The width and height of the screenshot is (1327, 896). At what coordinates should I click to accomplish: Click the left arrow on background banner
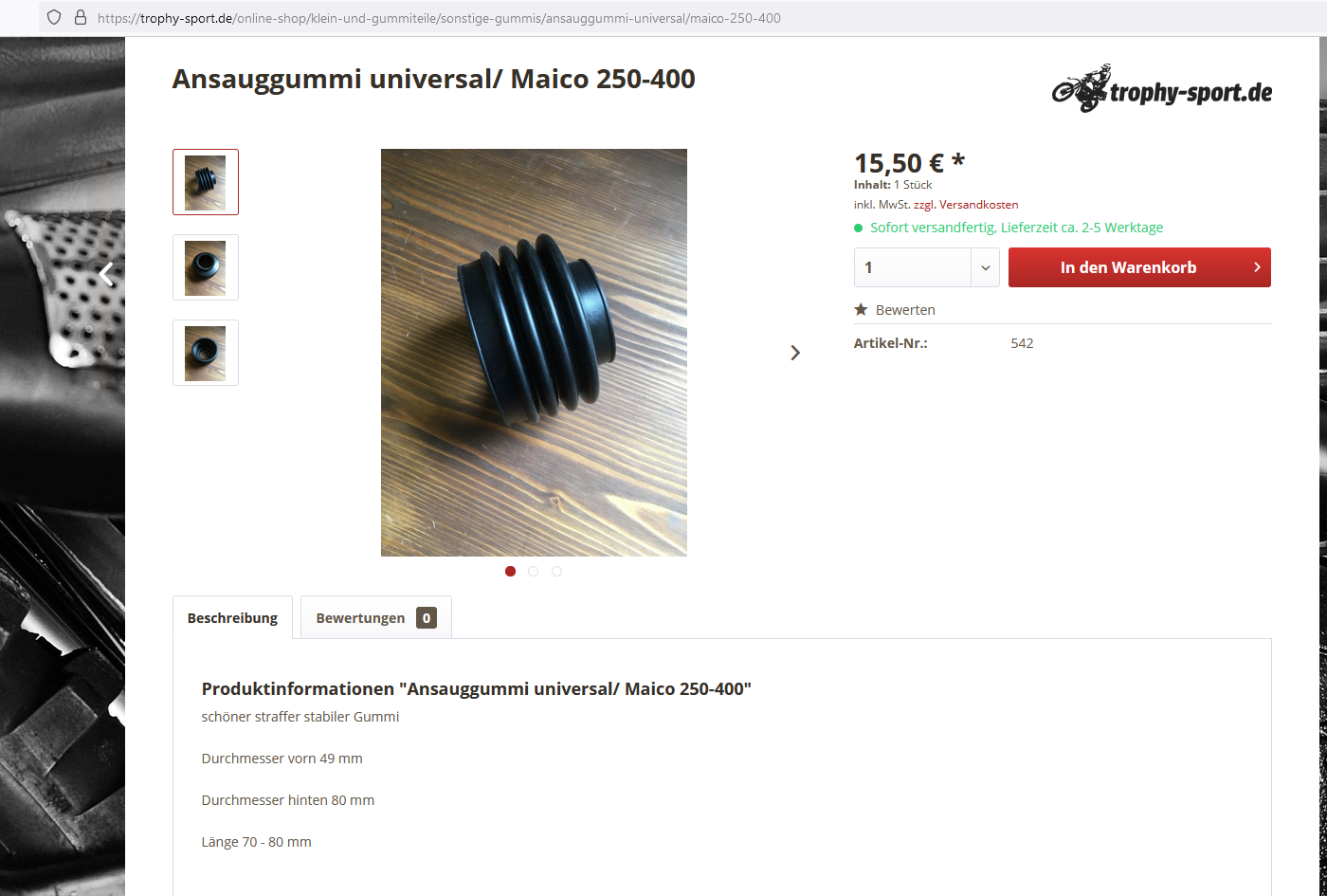coord(107,274)
